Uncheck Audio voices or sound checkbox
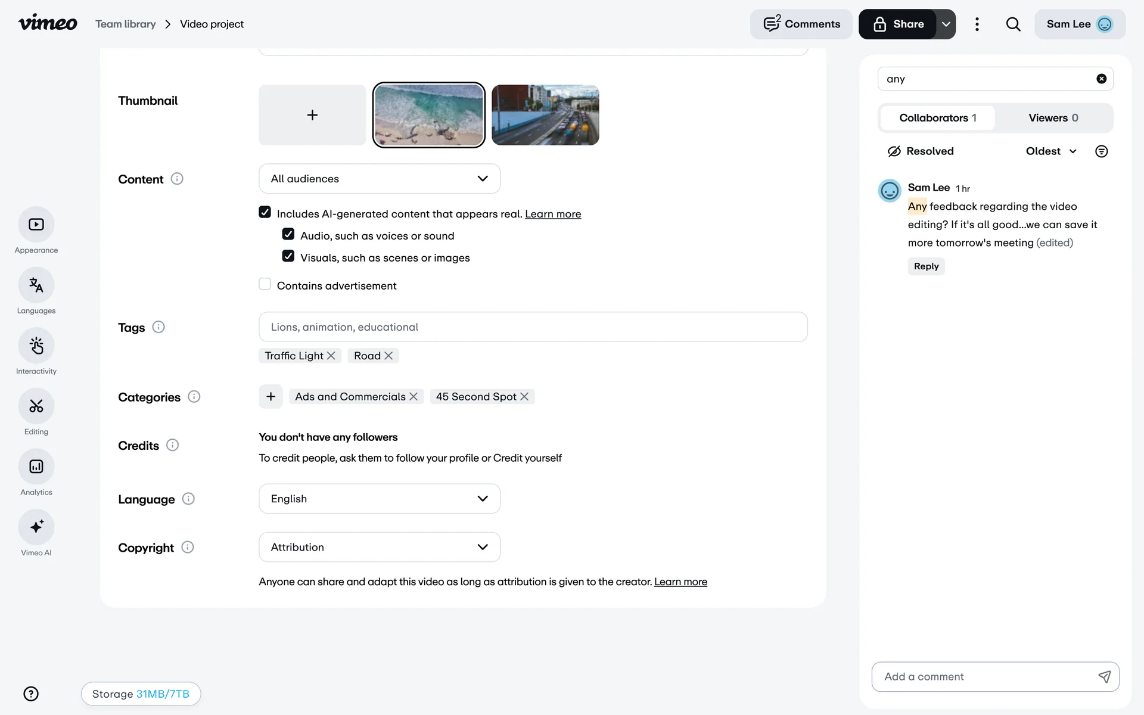Screen dimensions: 1144x715 pos(288,234)
